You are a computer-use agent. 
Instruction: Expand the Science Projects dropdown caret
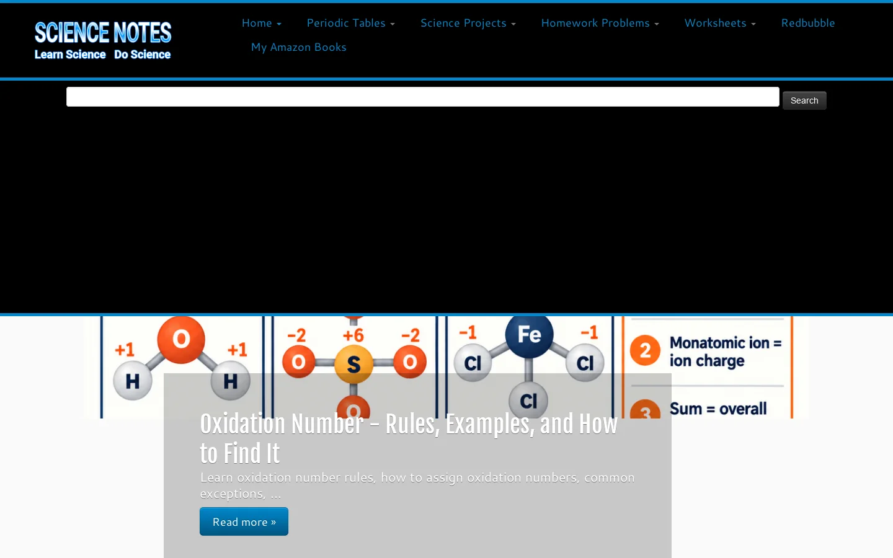(x=513, y=24)
